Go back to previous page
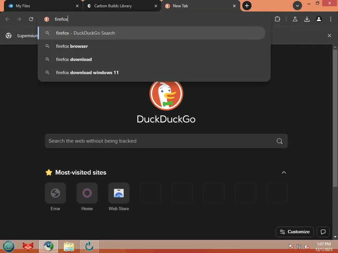338x253 pixels. tap(7, 19)
